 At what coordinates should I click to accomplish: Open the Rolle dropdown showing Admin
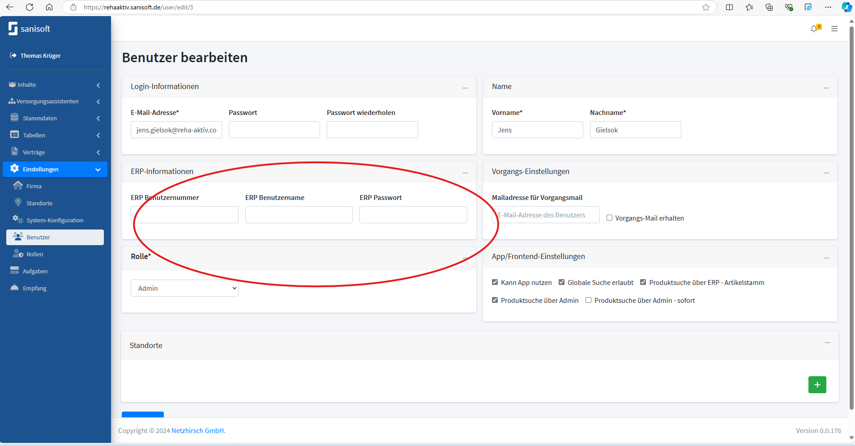pos(184,288)
